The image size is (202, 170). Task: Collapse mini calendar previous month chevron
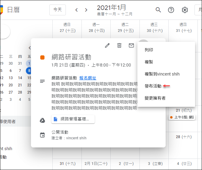pos(30,48)
